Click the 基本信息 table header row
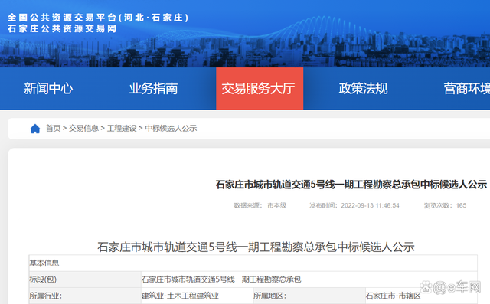The image size is (490, 304). click(253, 263)
